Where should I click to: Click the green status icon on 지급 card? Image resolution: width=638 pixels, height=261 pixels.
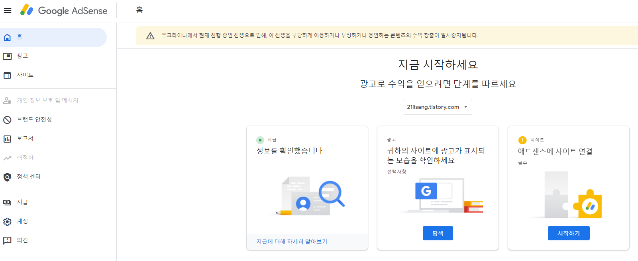click(260, 140)
